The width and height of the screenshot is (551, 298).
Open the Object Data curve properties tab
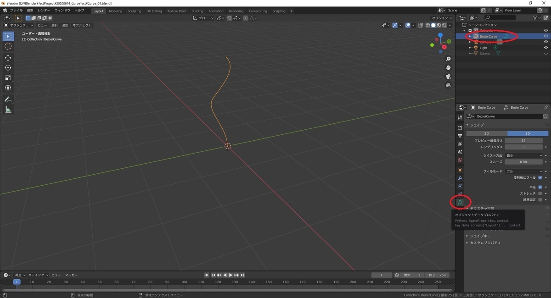(x=460, y=202)
